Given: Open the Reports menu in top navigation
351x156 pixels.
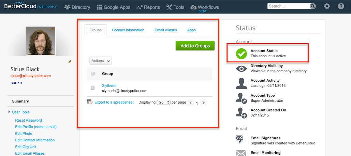Looking at the screenshot, I should point(148,7).
